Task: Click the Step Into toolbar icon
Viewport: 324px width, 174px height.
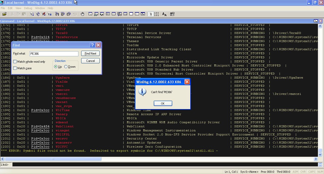Action: [x=57, y=14]
